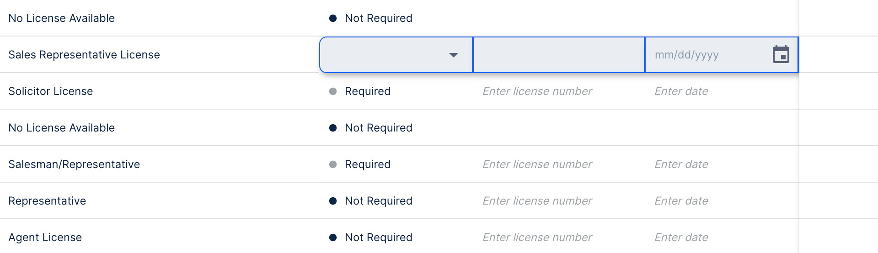Click Enter date for Salesman/Representative row

[681, 164]
